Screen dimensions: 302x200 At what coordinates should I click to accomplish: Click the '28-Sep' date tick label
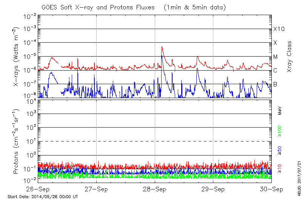click(x=155, y=189)
